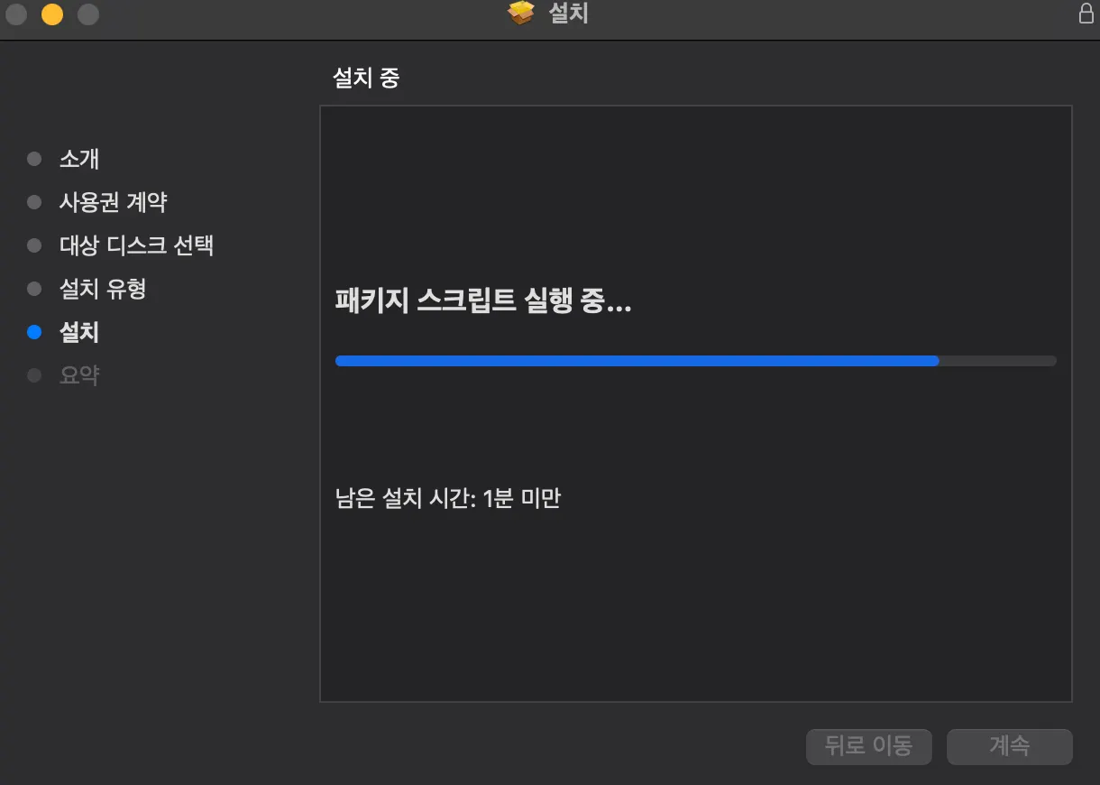The image size is (1100, 785).
Task: Click the bullet next to 대상 디스크 선택
Action: (x=34, y=245)
